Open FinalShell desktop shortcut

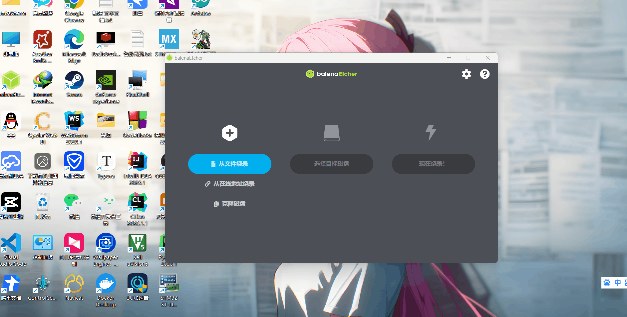pyautogui.click(x=138, y=84)
